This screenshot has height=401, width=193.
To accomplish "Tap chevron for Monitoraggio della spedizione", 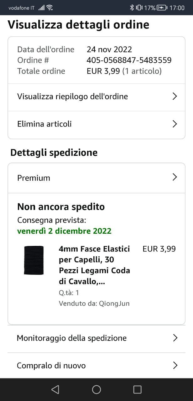I will [x=175, y=338].
